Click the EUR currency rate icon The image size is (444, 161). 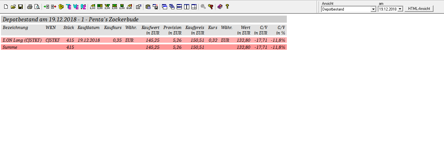click(x=129, y=6)
